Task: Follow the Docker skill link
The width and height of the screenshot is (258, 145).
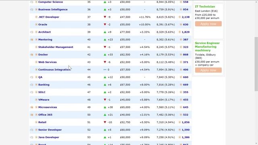Action: [43, 55]
